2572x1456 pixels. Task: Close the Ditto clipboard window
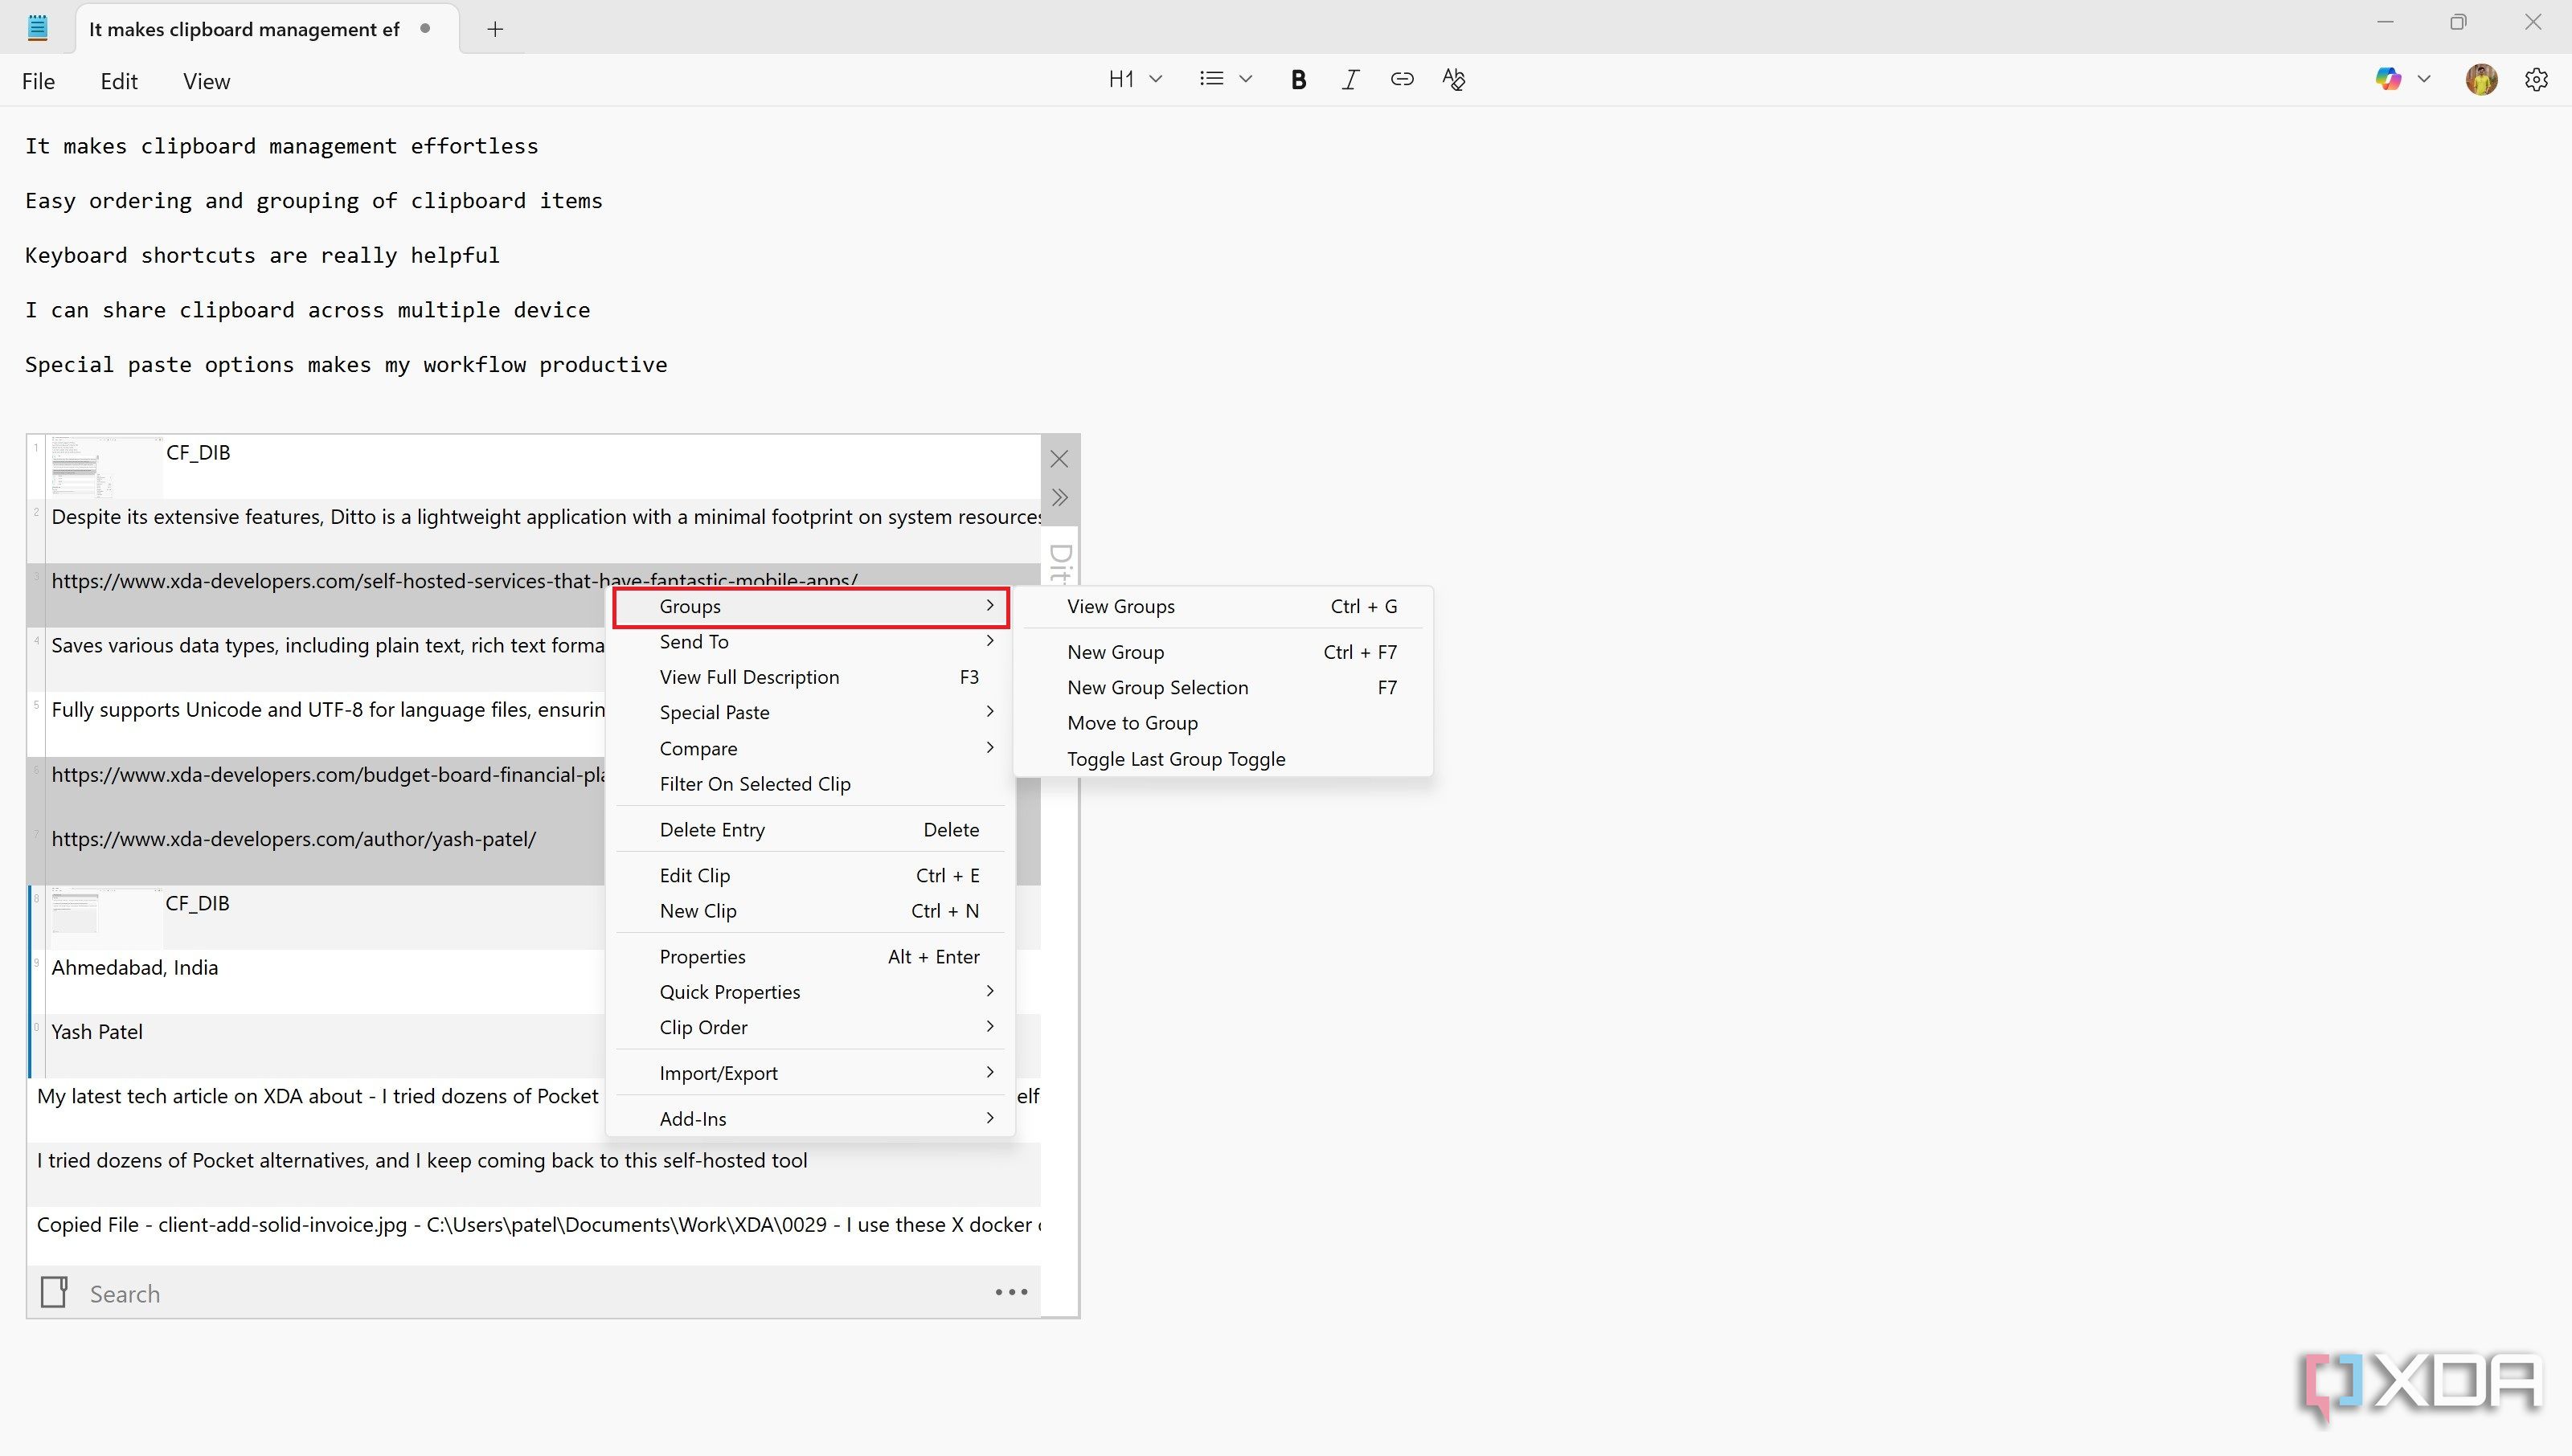click(x=1059, y=459)
